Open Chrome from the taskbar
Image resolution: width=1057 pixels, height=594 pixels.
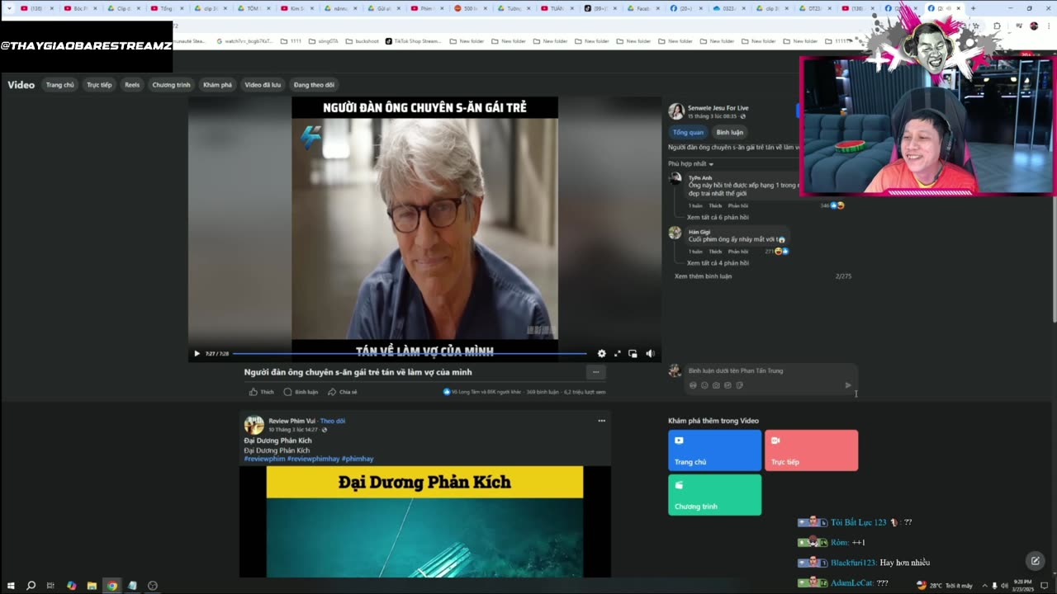111,586
